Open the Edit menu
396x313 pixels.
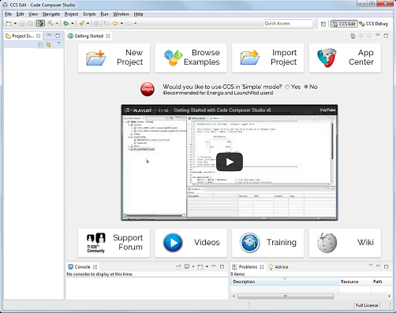click(x=20, y=14)
